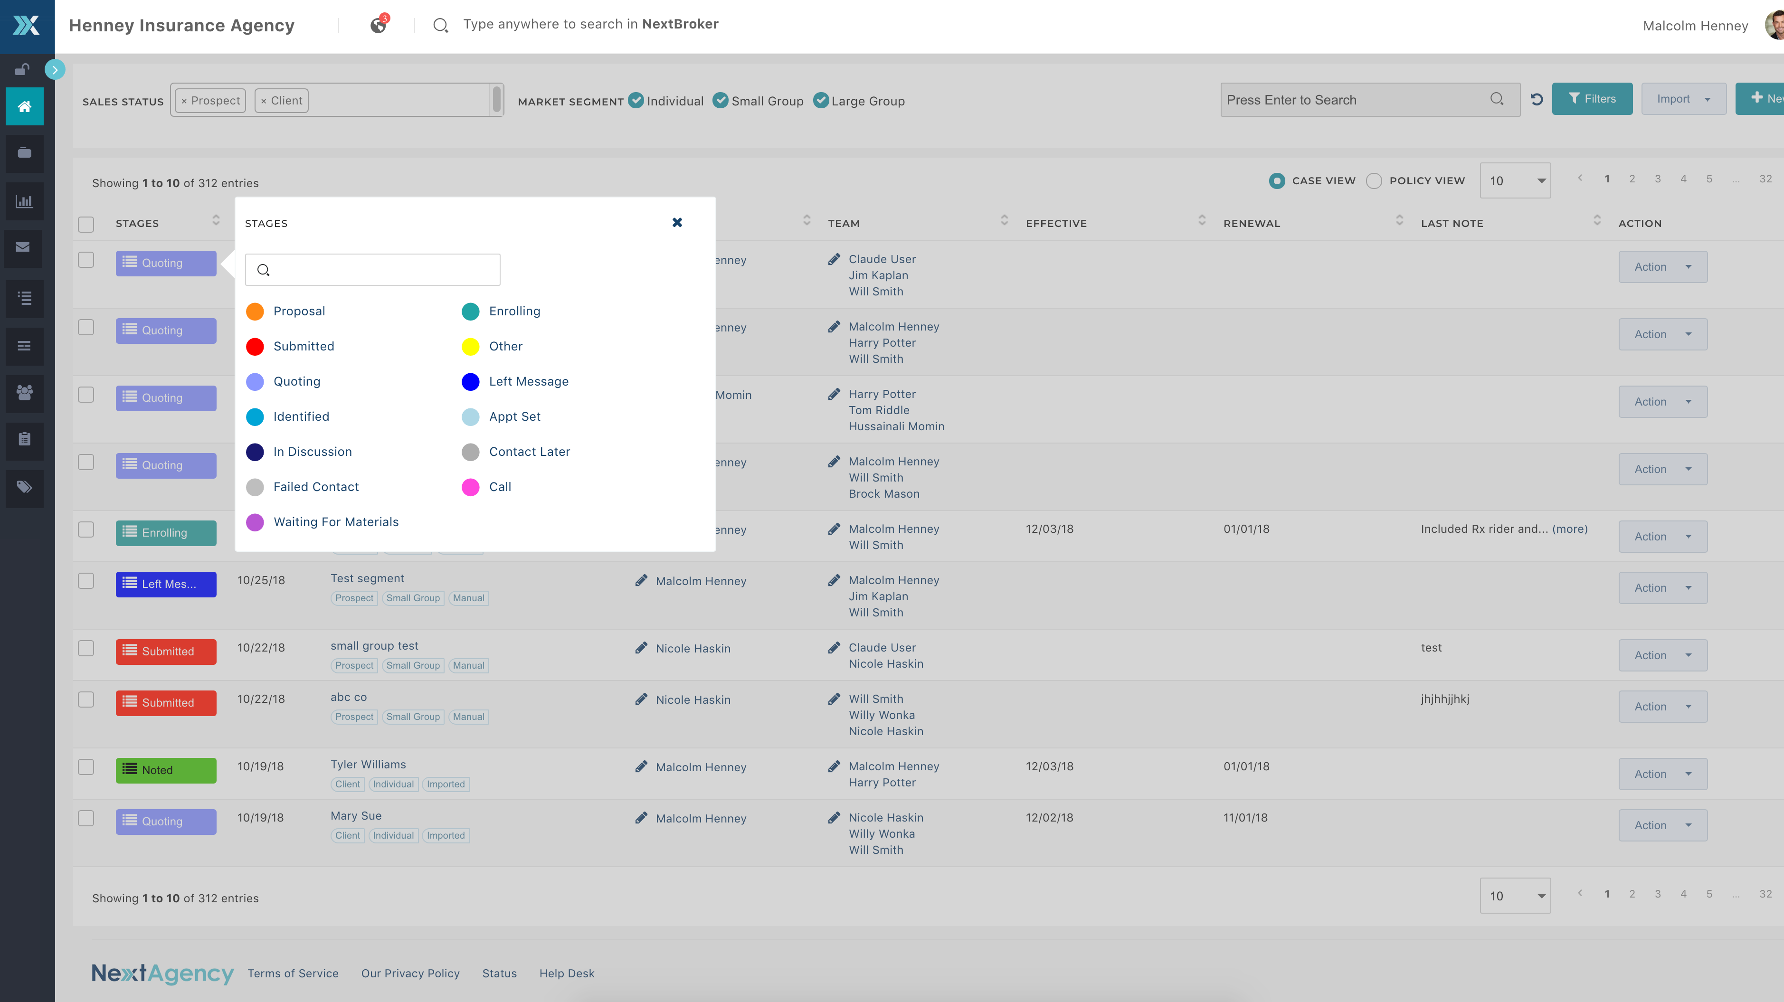This screenshot has height=1002, width=1784.
Task: Open the people group sidebar icon
Action: click(x=24, y=393)
